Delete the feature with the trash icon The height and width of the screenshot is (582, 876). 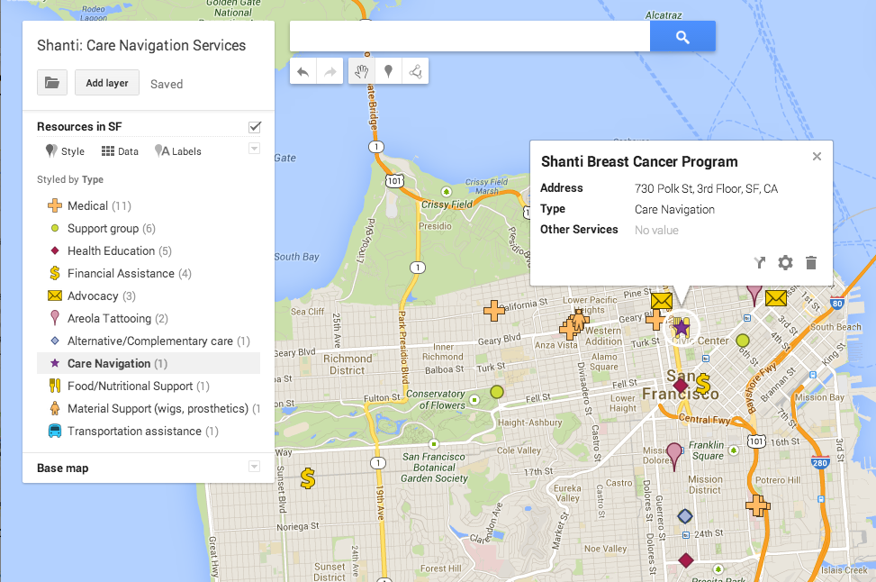811,262
